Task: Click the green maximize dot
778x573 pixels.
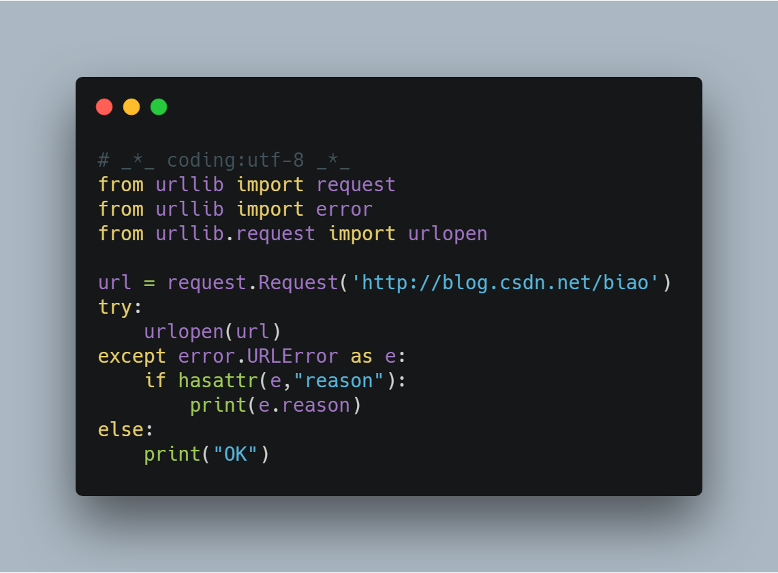Action: (x=159, y=107)
